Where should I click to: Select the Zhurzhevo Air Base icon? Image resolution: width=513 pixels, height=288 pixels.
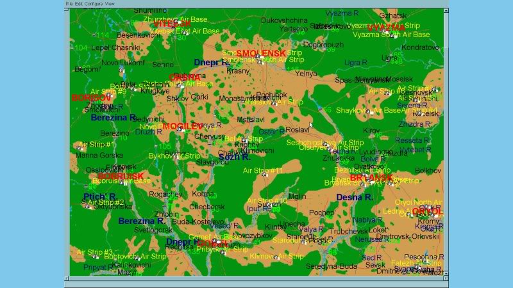[177, 22]
